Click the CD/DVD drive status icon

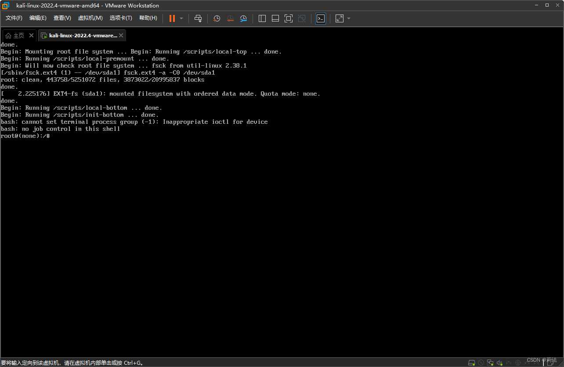coord(481,363)
